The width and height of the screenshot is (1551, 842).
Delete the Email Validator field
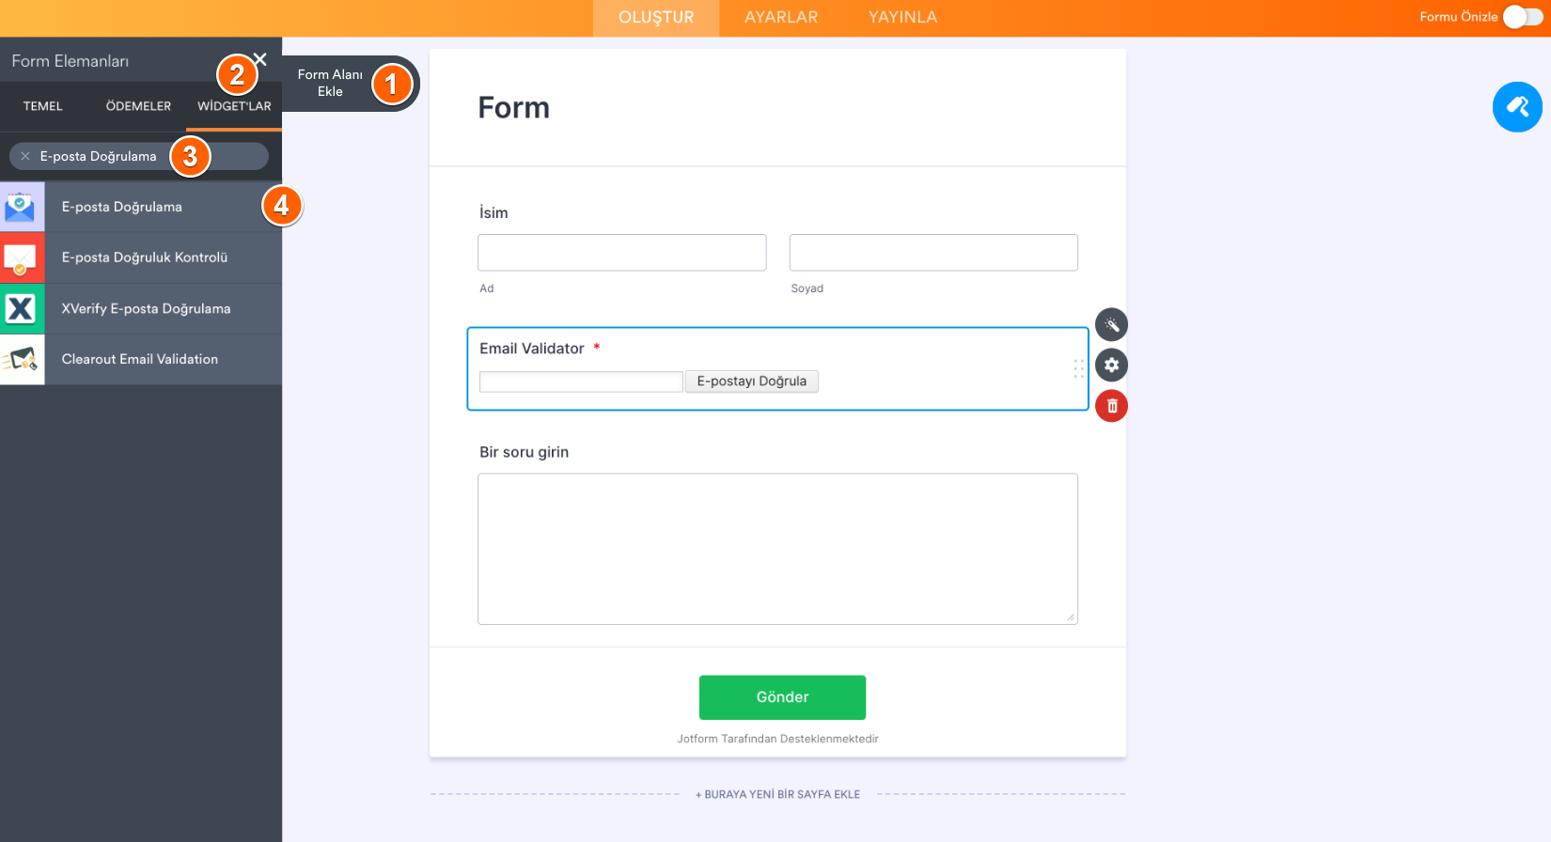point(1111,406)
